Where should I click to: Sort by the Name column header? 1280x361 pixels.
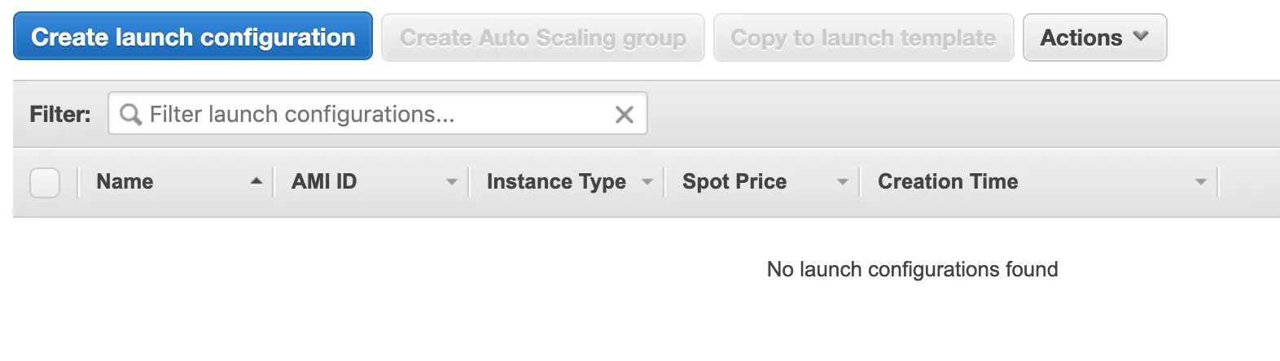(125, 182)
